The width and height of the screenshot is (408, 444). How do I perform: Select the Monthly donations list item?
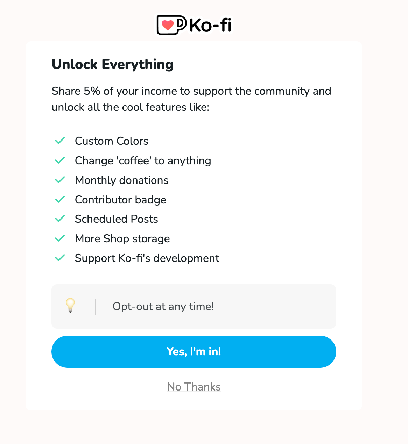121,180
